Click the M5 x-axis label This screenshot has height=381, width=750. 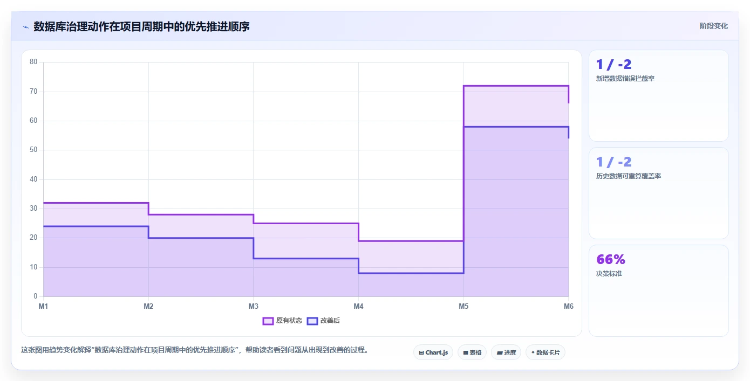(463, 306)
